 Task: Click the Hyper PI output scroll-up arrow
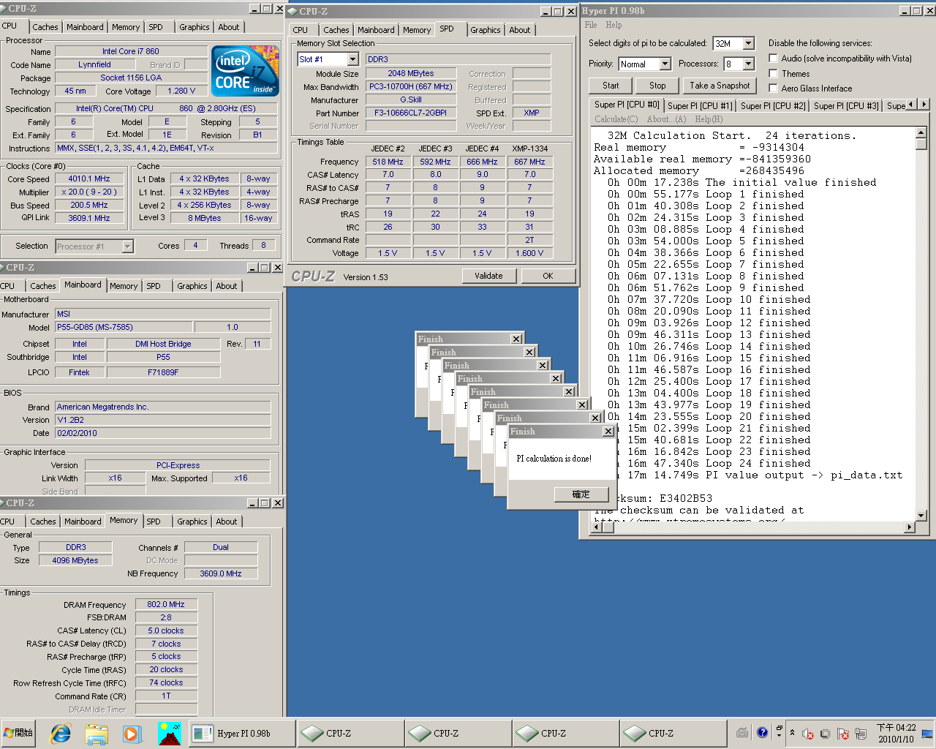click(x=921, y=132)
